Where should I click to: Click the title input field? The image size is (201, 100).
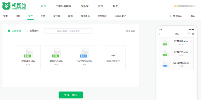coord(68,31)
